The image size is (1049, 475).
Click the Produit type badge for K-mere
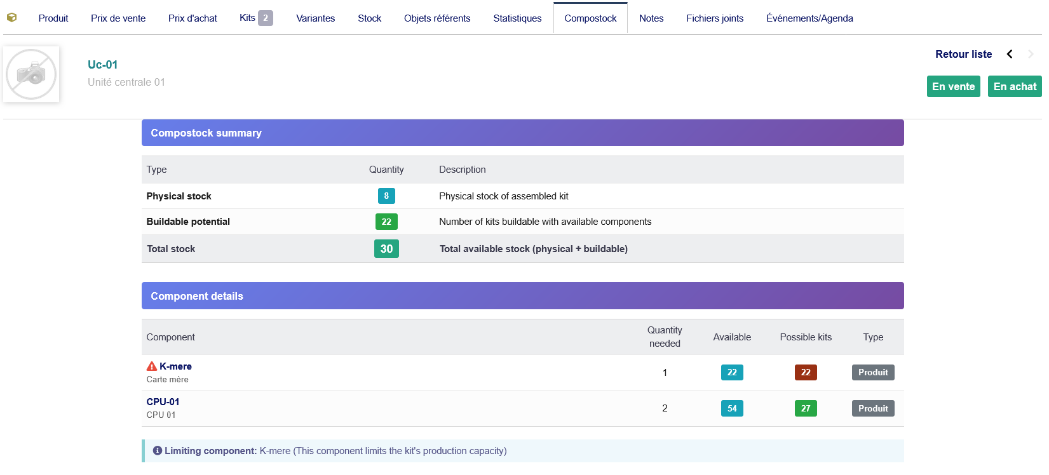point(873,373)
